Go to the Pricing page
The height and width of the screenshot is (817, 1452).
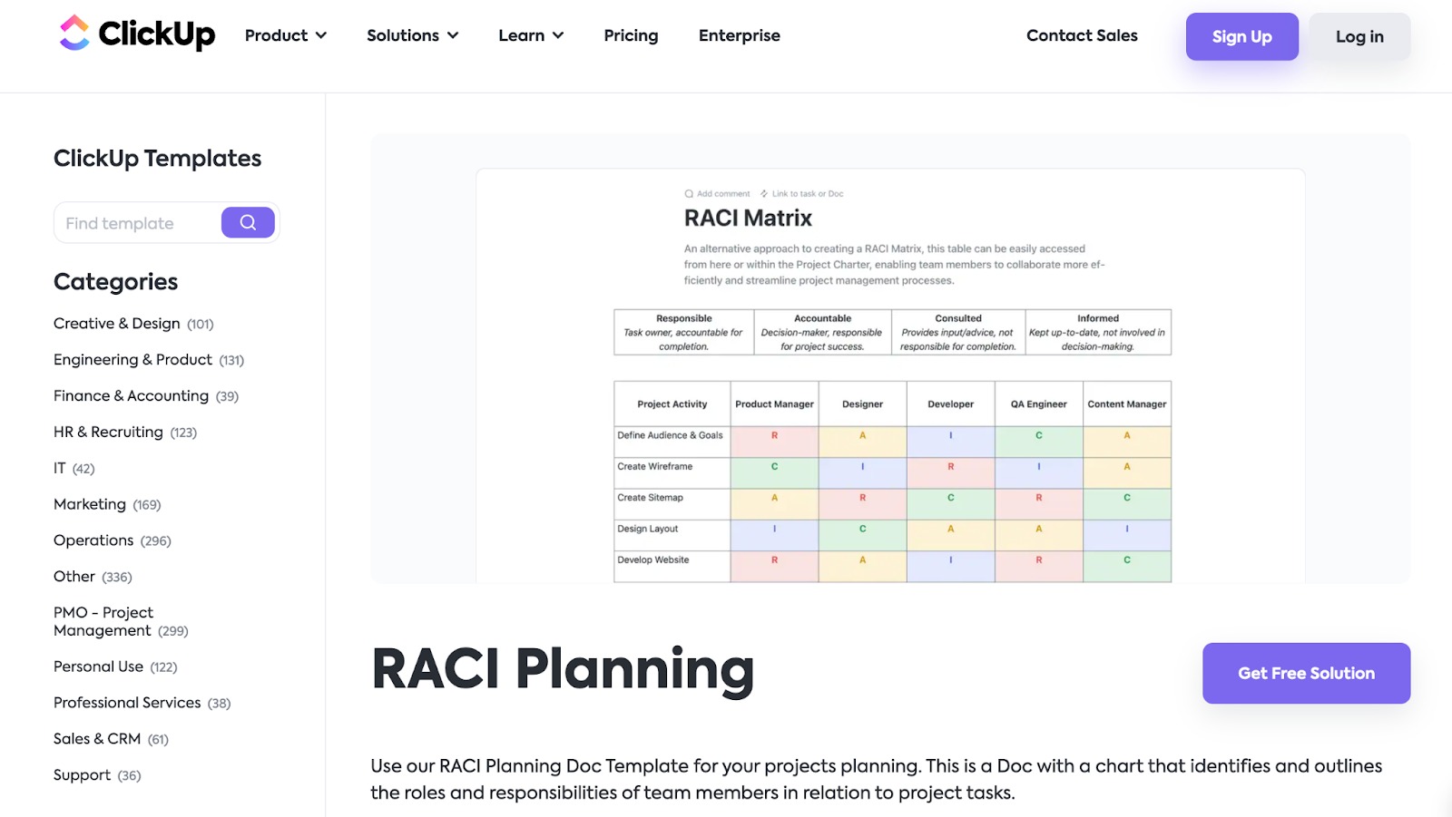coord(631,35)
